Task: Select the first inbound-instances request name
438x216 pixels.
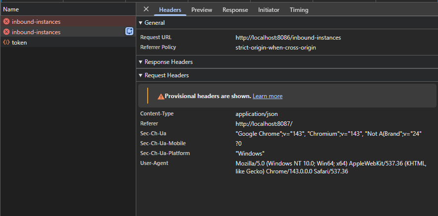Action: 36,22
